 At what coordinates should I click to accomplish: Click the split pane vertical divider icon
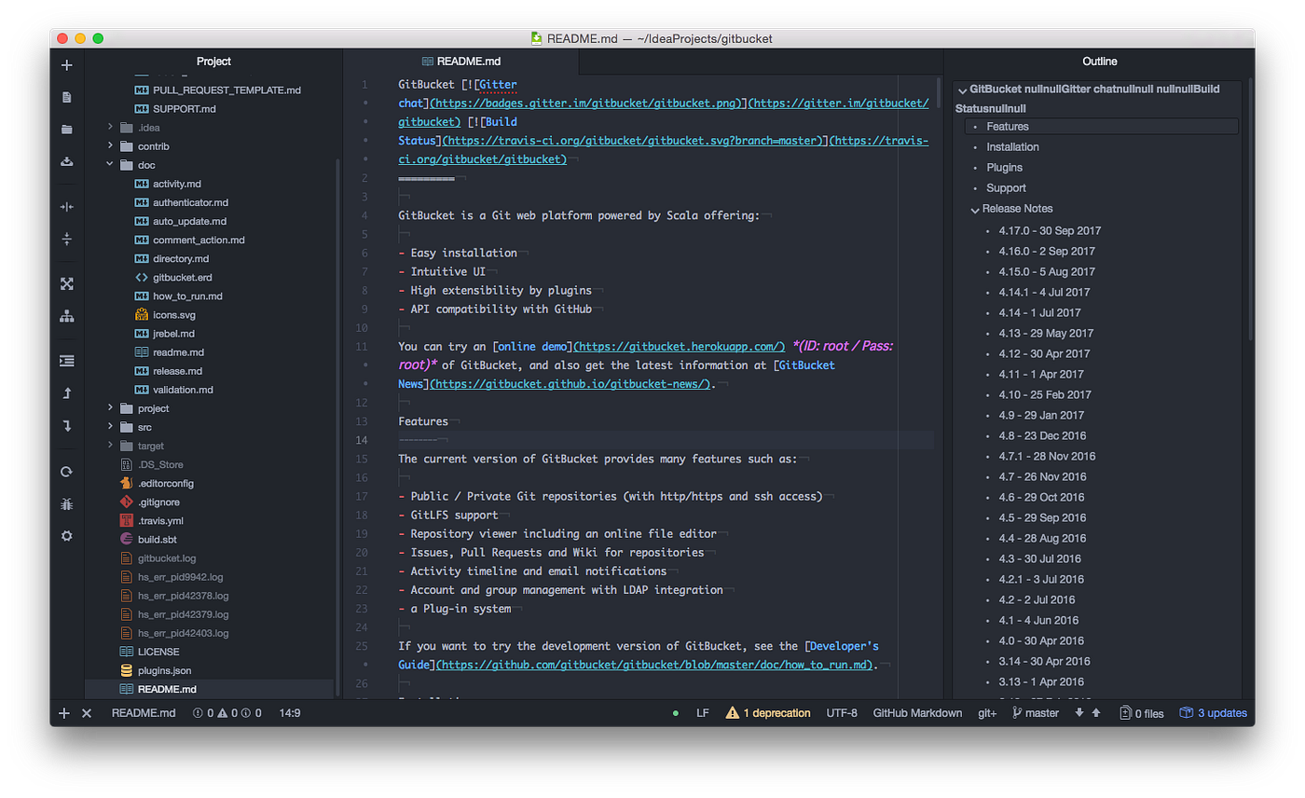click(66, 207)
